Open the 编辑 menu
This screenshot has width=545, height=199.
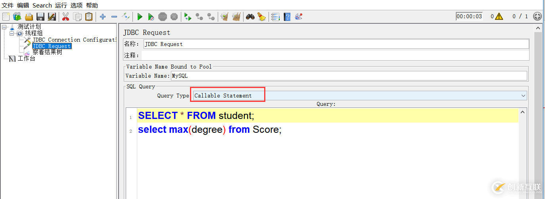tap(23, 5)
